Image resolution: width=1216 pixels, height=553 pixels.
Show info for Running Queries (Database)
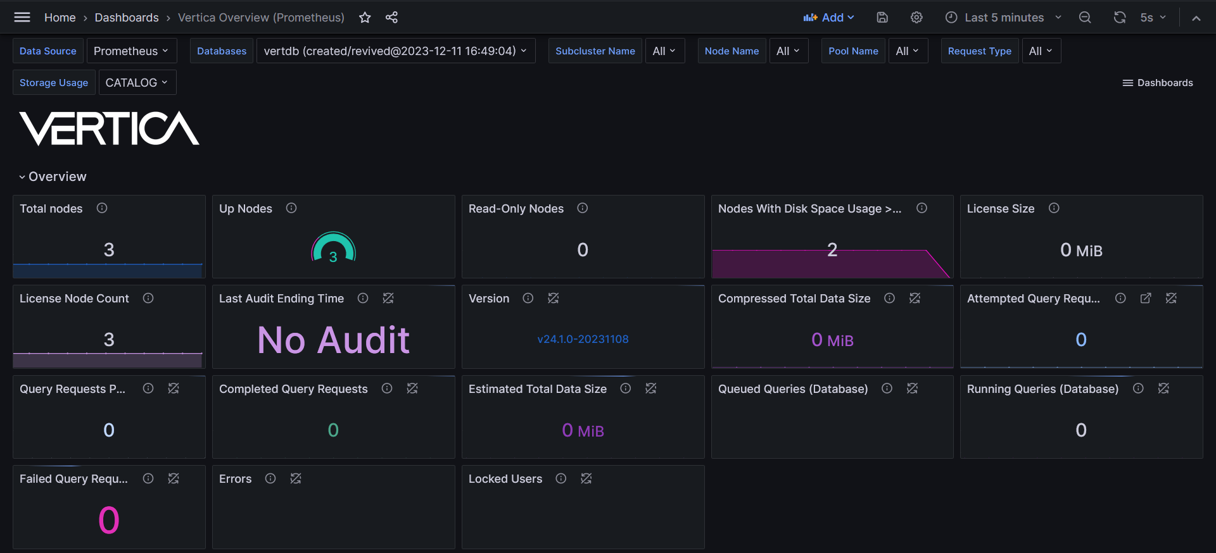(x=1138, y=388)
